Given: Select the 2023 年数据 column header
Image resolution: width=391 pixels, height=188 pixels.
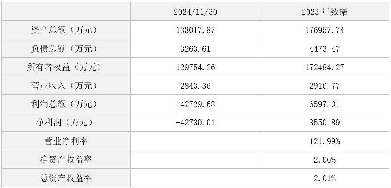Looking at the screenshot, I should [x=324, y=12].
